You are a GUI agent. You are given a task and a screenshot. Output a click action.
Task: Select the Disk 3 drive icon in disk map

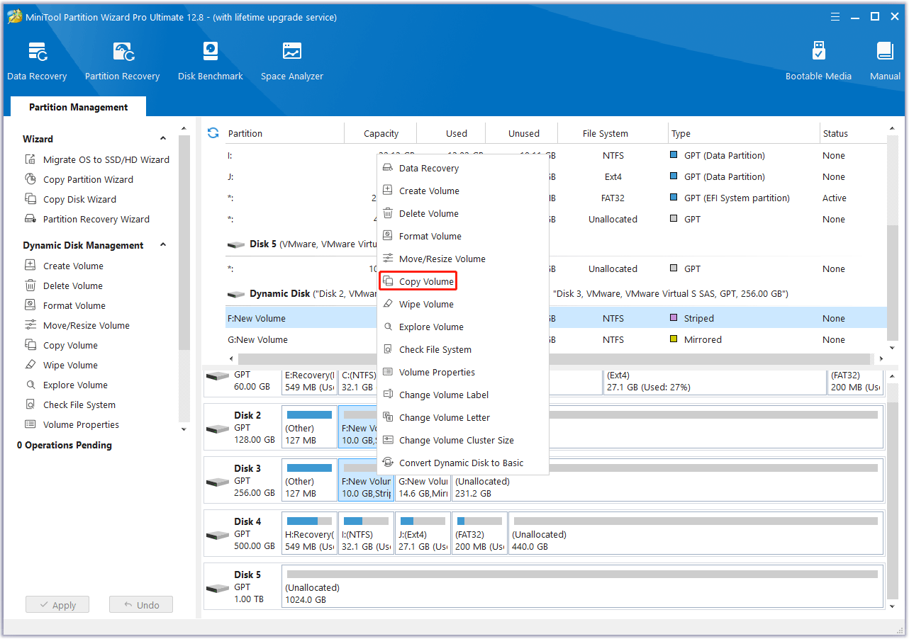point(218,481)
